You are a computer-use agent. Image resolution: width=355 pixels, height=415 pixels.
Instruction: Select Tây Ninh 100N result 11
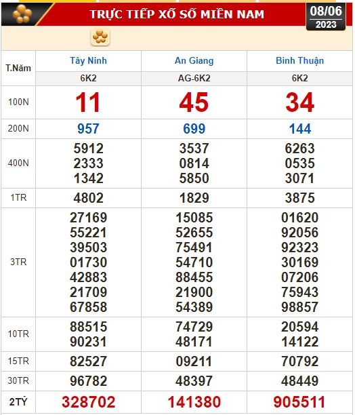(x=88, y=102)
